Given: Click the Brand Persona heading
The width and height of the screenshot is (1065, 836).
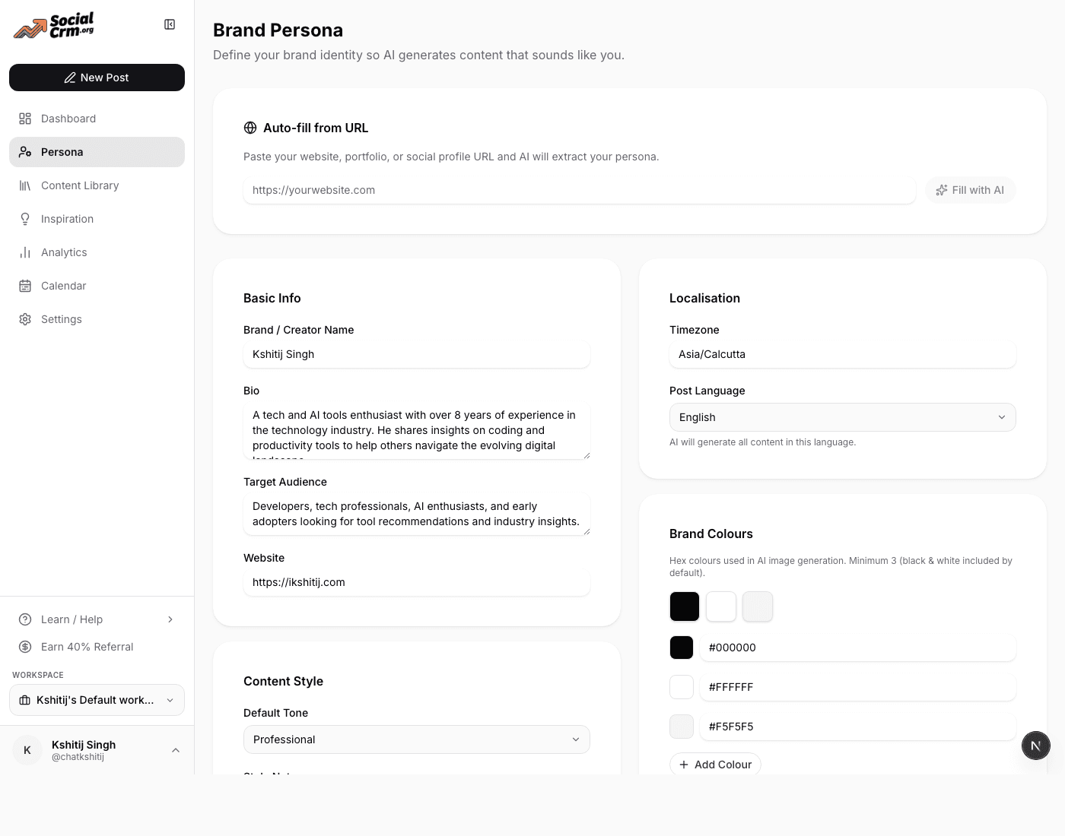Looking at the screenshot, I should pos(278,30).
